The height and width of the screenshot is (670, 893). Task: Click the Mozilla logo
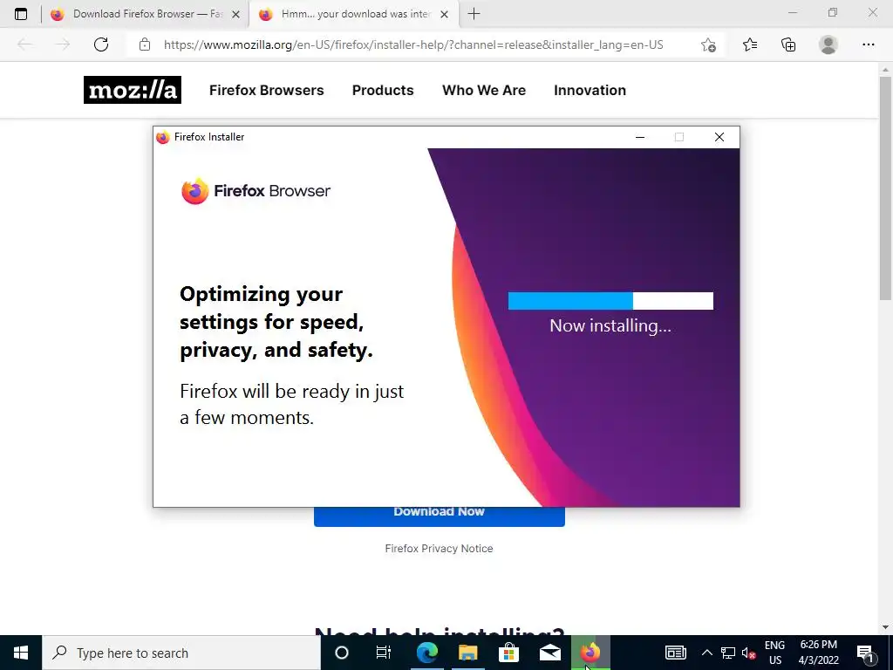(x=133, y=90)
